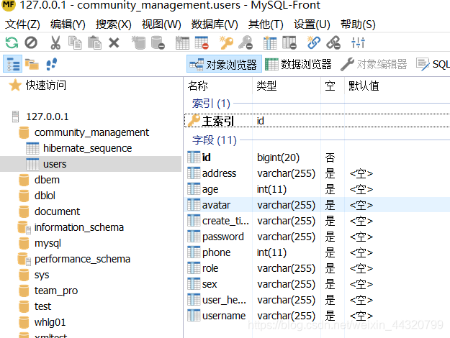Click the 类型 column header
This screenshot has height=338, width=450.
[287, 86]
